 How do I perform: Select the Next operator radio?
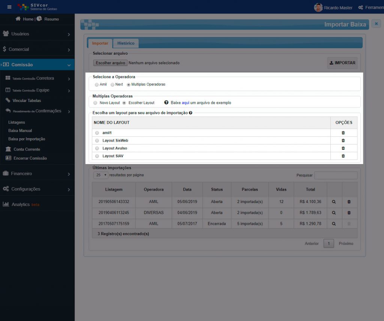tap(112, 85)
